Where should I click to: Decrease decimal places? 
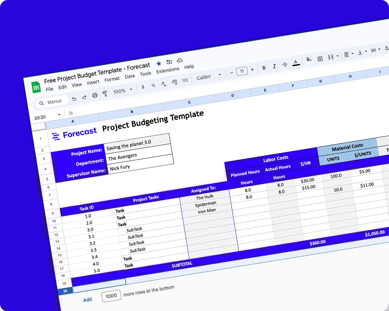point(164,84)
